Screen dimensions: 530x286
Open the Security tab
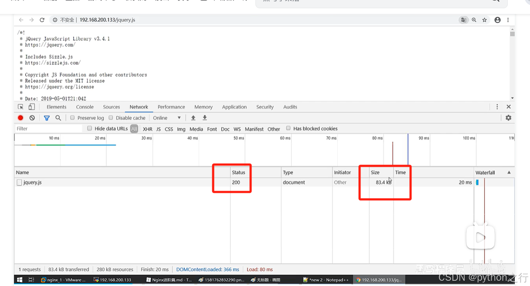point(265,107)
